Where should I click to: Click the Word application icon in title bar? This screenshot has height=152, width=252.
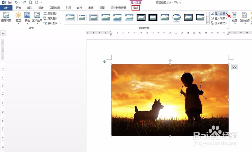tap(4, 2)
